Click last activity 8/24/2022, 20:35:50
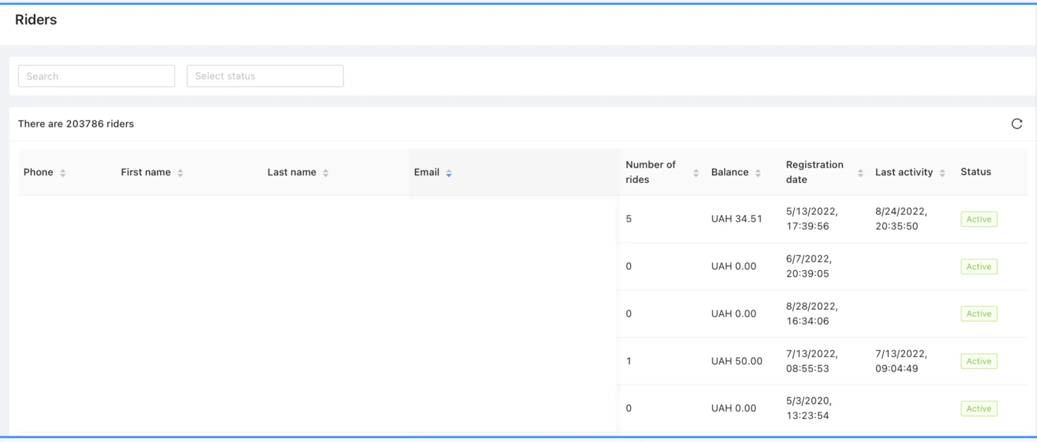Image resolution: width=1037 pixels, height=442 pixels. (901, 219)
